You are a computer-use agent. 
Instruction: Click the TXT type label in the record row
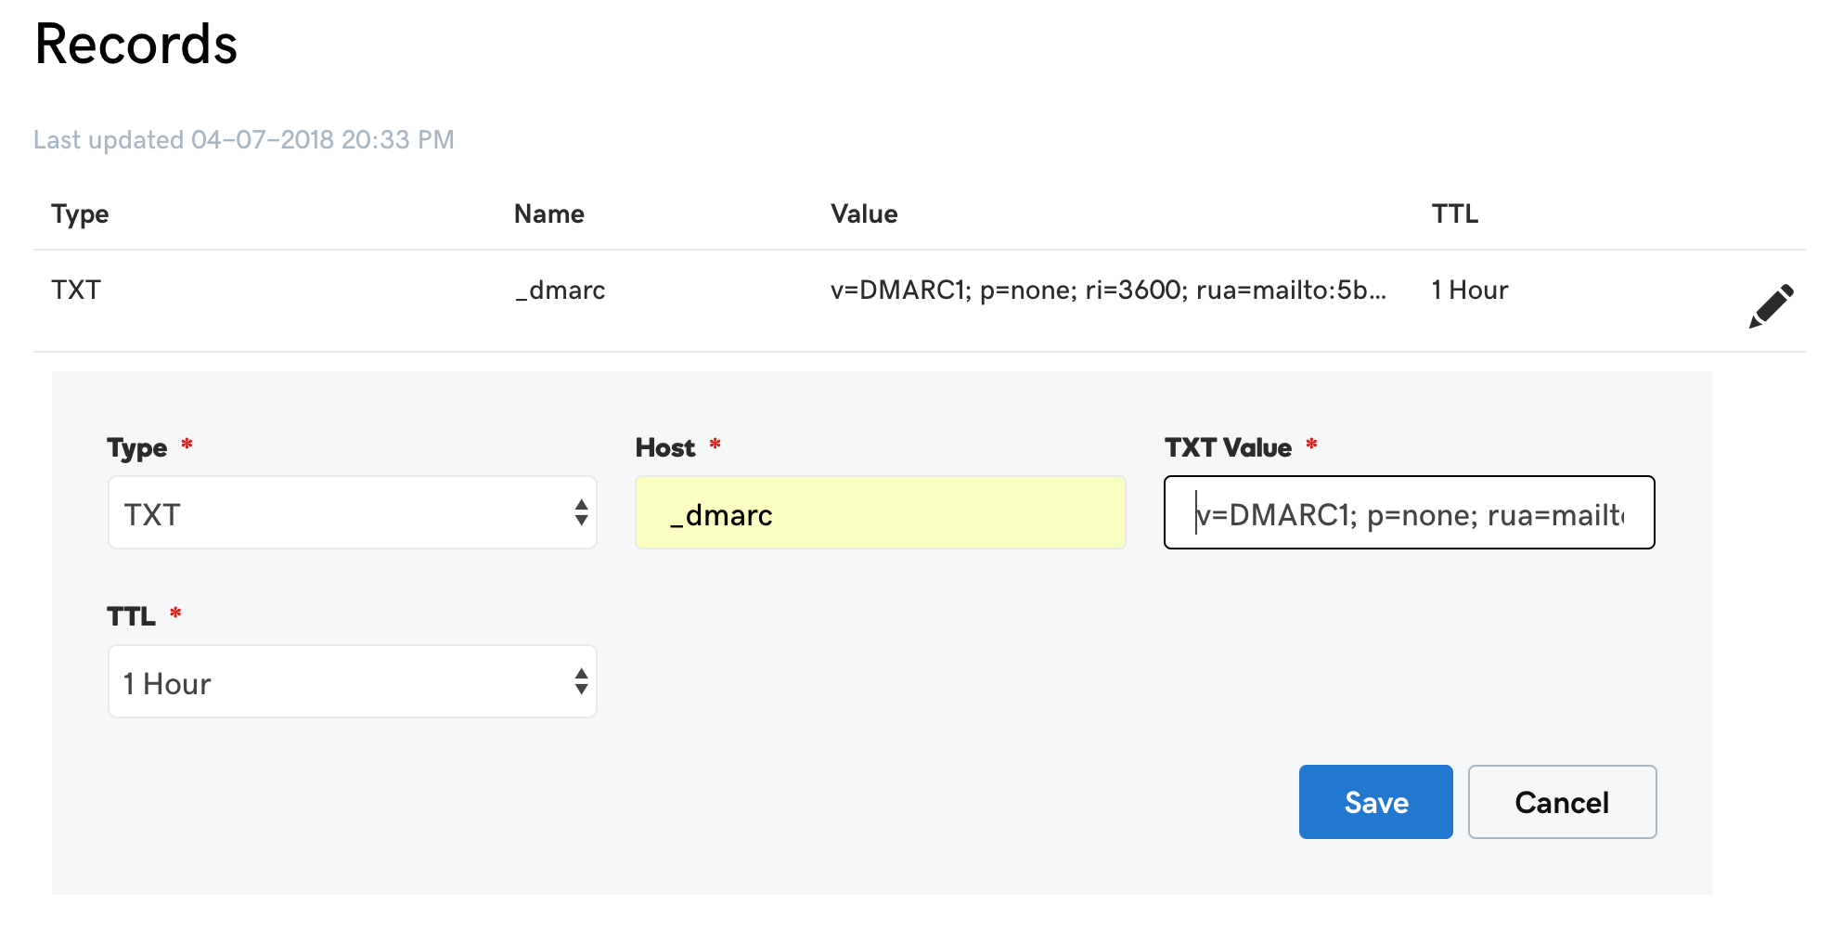pyautogui.click(x=74, y=290)
